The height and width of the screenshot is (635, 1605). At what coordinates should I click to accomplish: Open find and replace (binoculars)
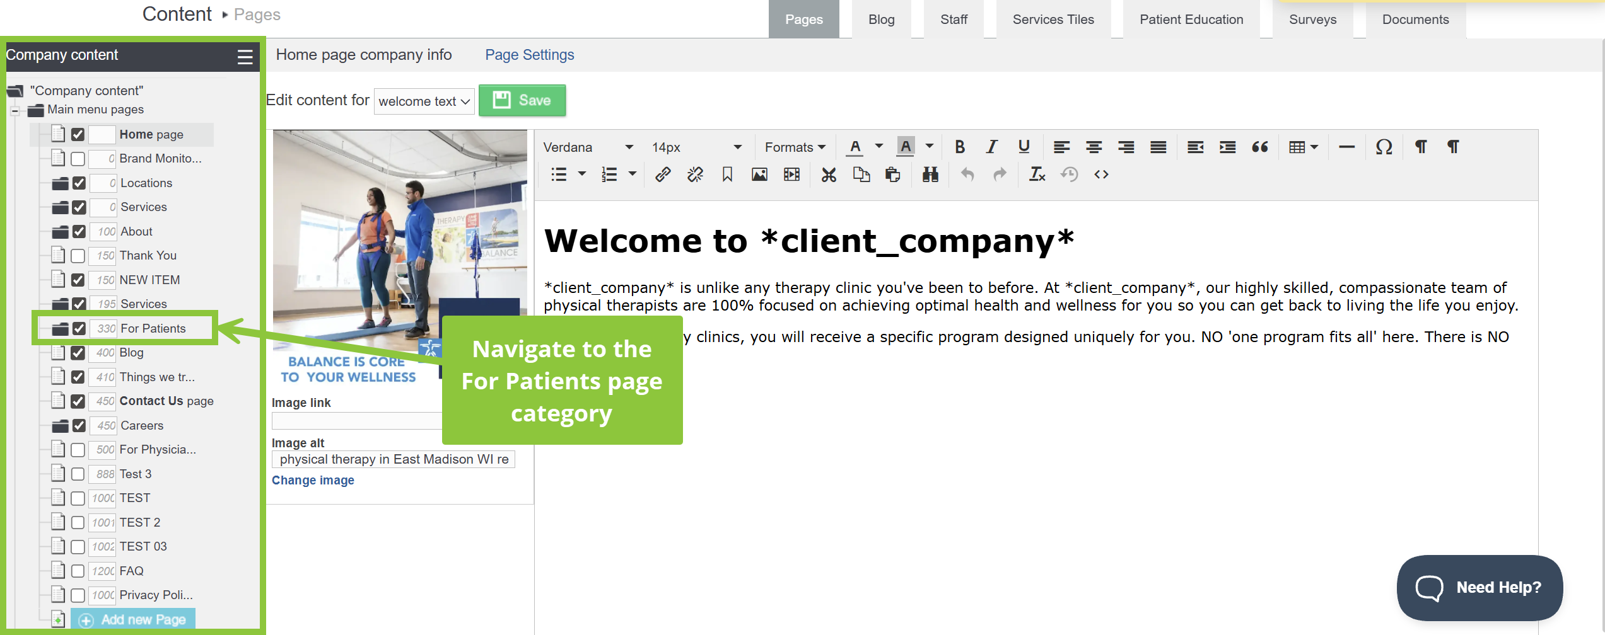tap(930, 174)
